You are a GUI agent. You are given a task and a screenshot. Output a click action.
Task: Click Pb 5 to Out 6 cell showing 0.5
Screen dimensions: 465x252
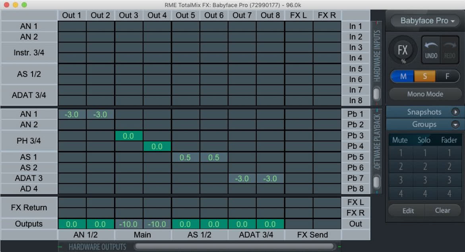pos(213,157)
